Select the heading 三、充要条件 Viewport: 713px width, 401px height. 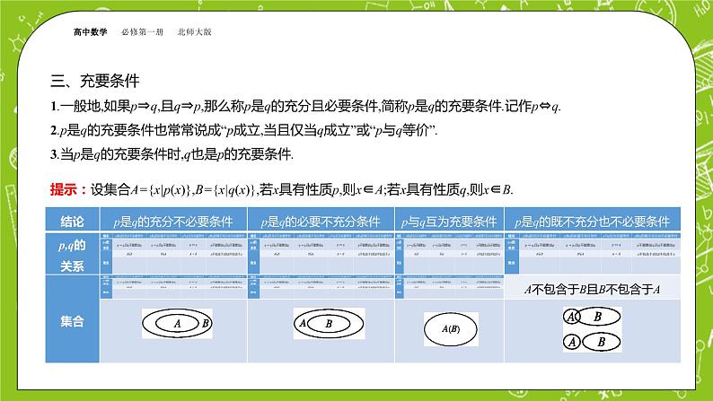tap(94, 81)
